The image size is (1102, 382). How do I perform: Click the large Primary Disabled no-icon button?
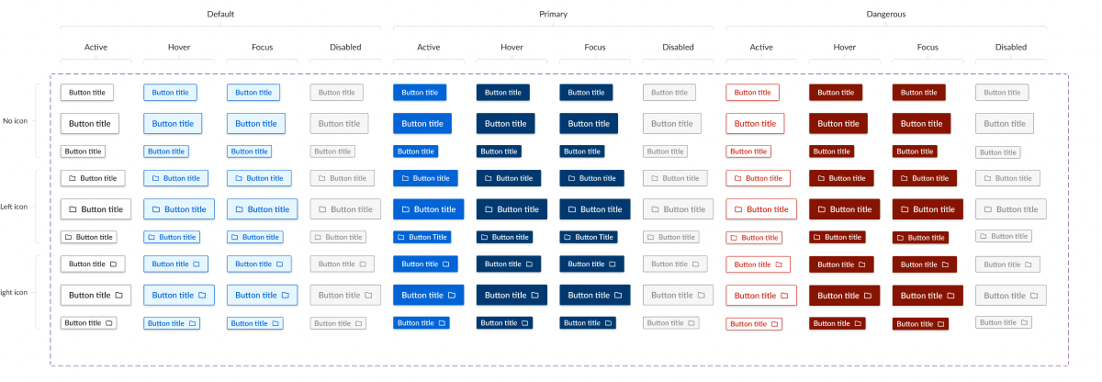point(672,123)
